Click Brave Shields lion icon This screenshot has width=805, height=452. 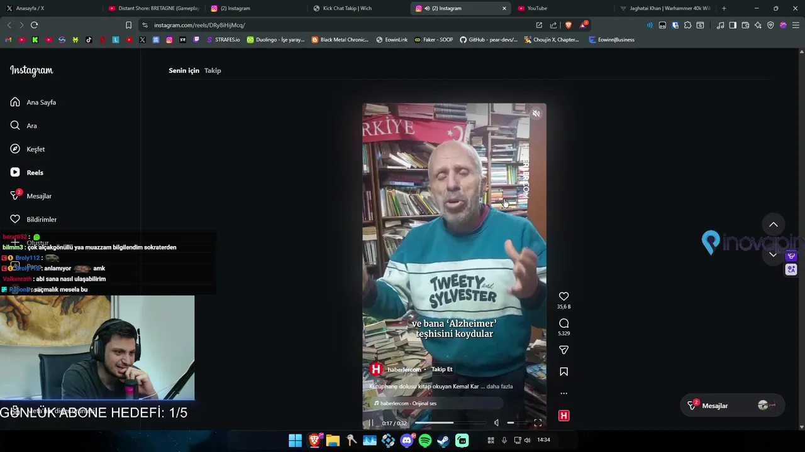(569, 25)
